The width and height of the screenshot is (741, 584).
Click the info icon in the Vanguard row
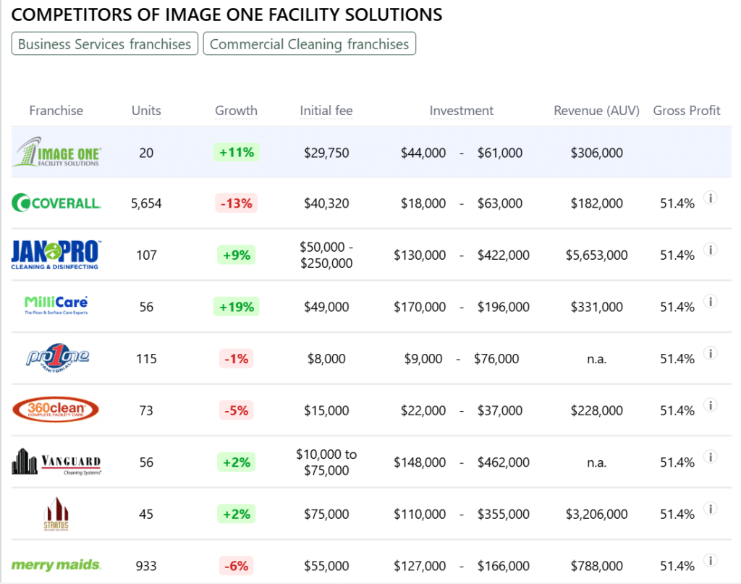click(711, 457)
